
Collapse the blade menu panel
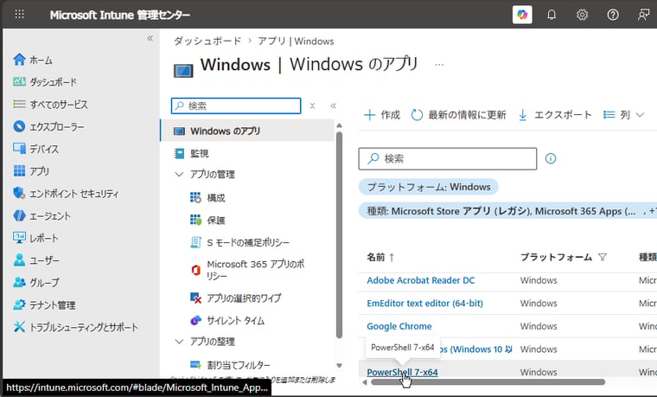(333, 106)
